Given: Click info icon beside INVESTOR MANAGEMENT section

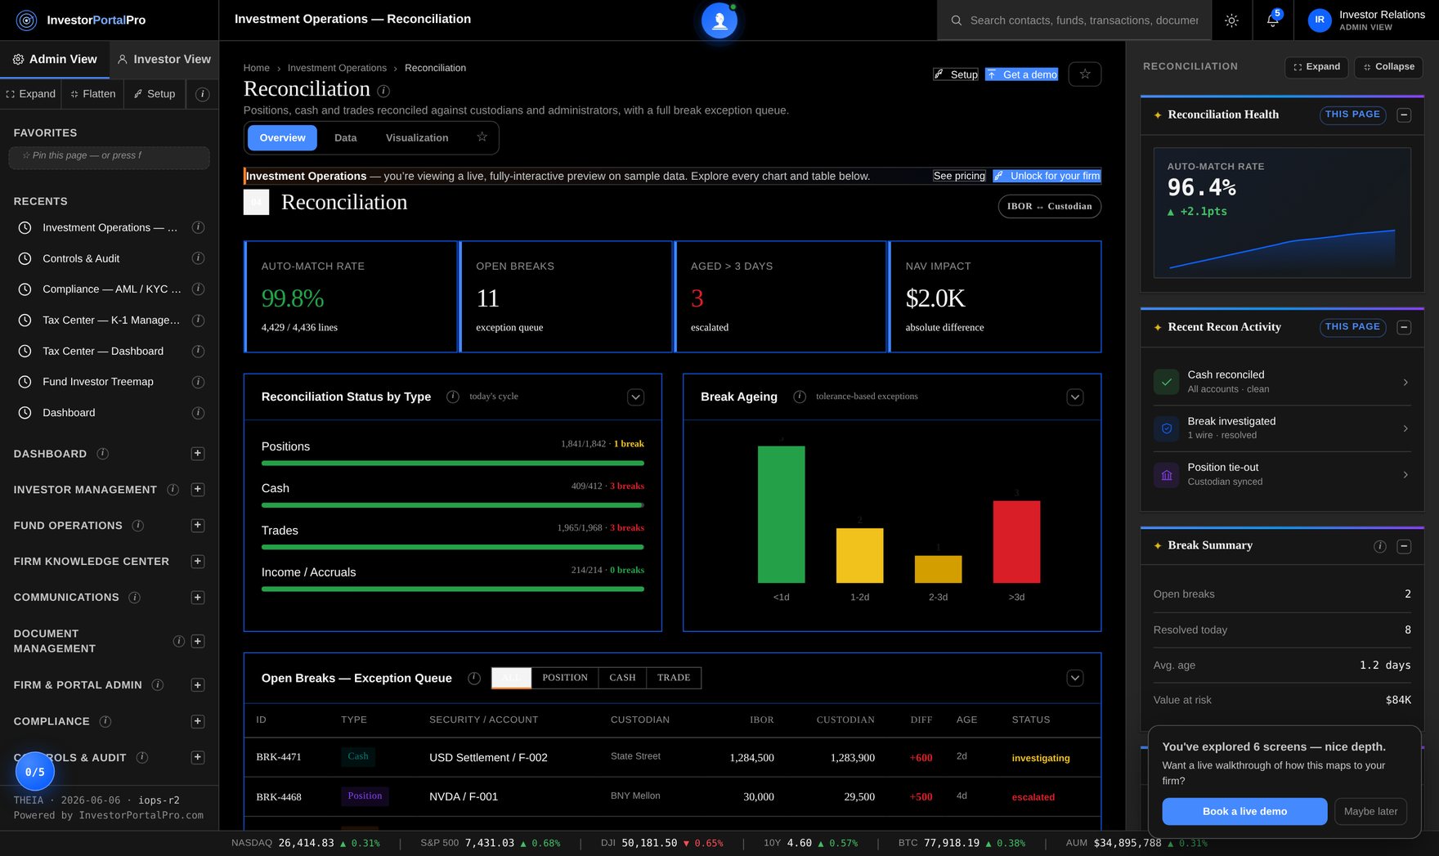Looking at the screenshot, I should [x=173, y=490].
